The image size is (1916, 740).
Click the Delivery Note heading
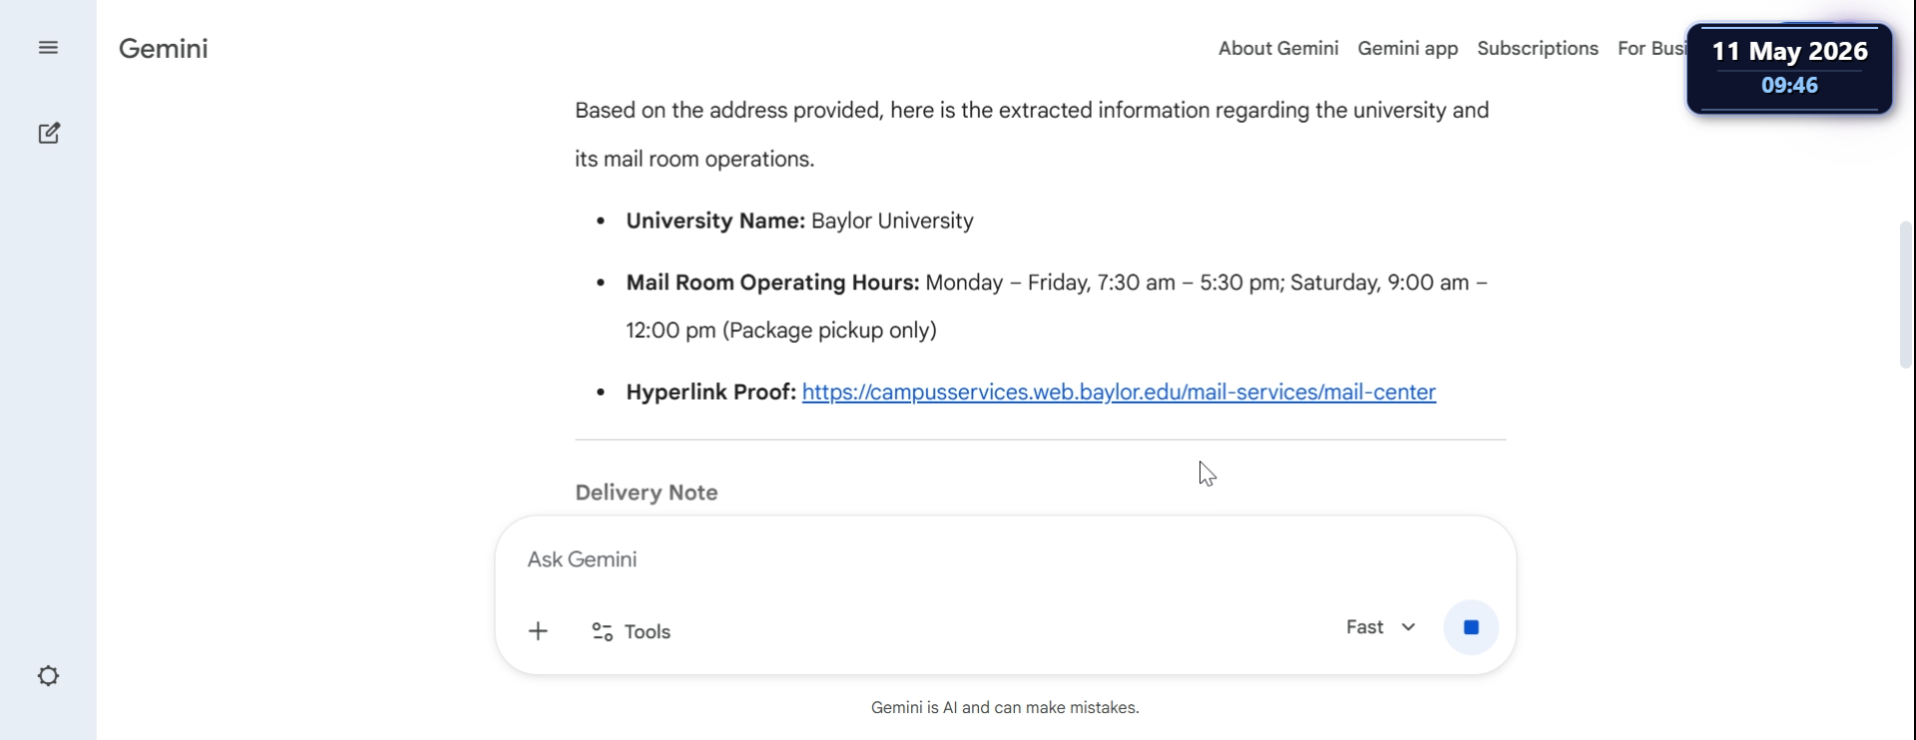click(x=647, y=493)
